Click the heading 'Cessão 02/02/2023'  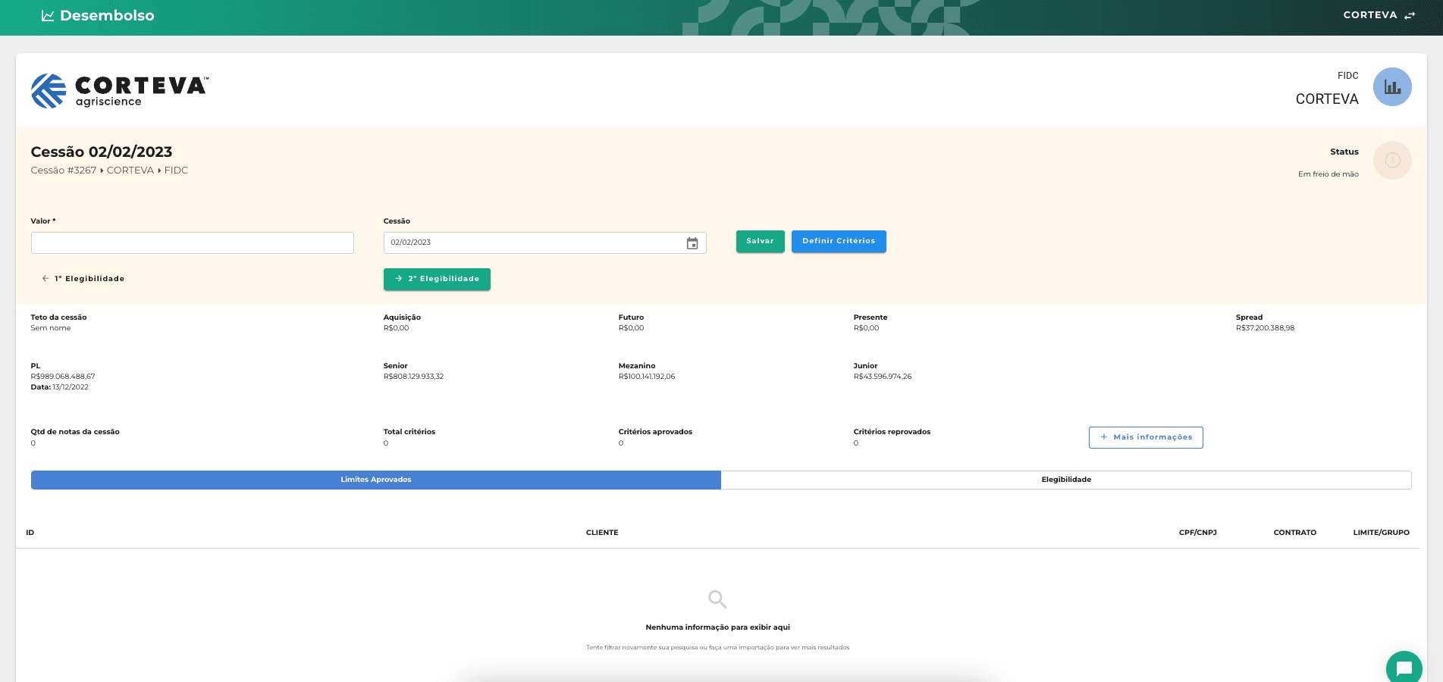[x=102, y=152]
